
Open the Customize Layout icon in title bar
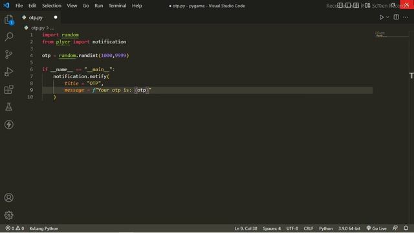pos(367,6)
